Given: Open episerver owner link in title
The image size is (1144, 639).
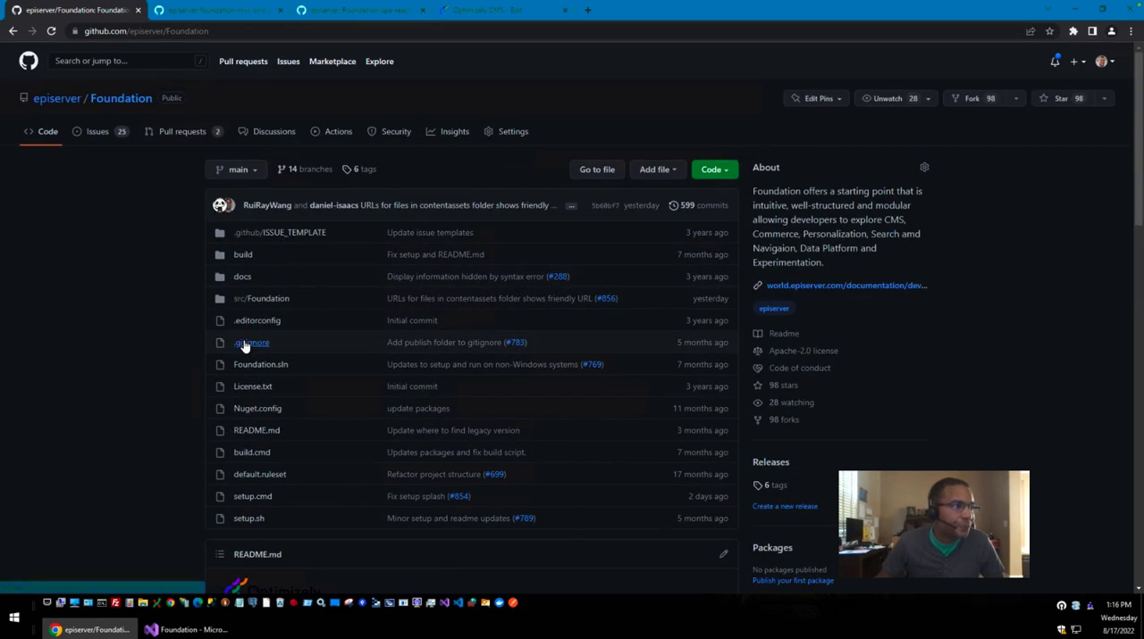Looking at the screenshot, I should coord(57,98).
